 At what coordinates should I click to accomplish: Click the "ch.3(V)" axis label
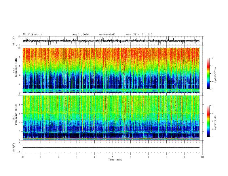[x=14, y=148]
